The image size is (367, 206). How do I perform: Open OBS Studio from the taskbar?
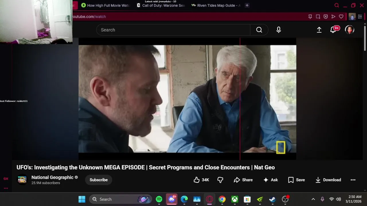tap(285, 199)
